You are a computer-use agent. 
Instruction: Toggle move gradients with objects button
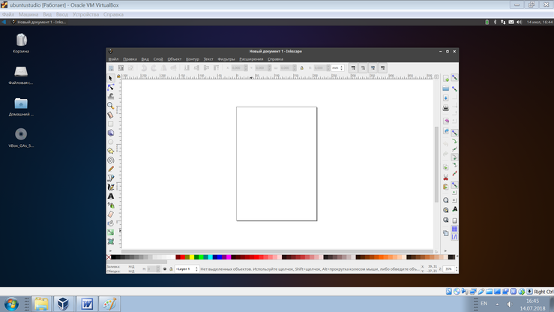pyautogui.click(x=373, y=67)
